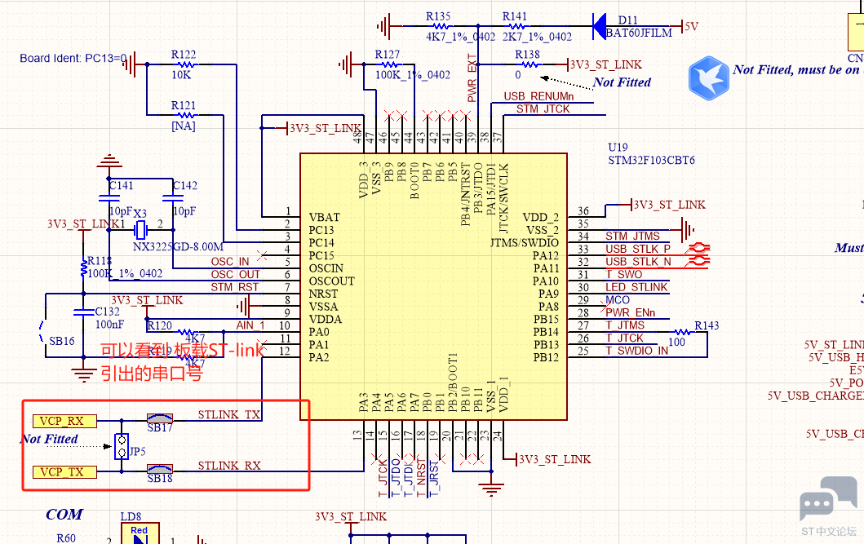Screen dimensions: 864x544
Task: Click the 5V power port next to D11
Action: 690,26
